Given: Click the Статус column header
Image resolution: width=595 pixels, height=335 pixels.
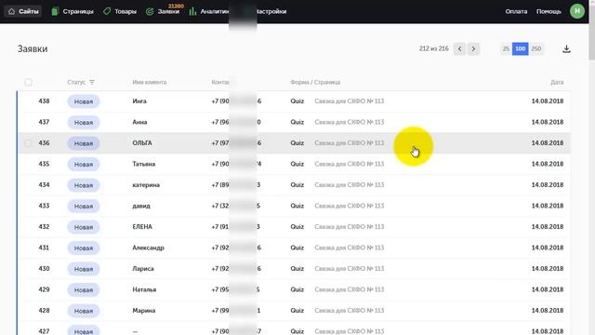Looking at the screenshot, I should pyautogui.click(x=76, y=82).
